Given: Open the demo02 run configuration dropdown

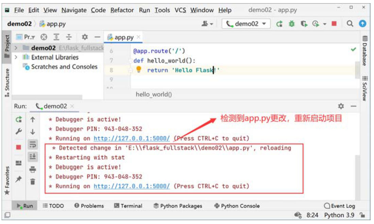Looking at the screenshot, I should (246, 24).
